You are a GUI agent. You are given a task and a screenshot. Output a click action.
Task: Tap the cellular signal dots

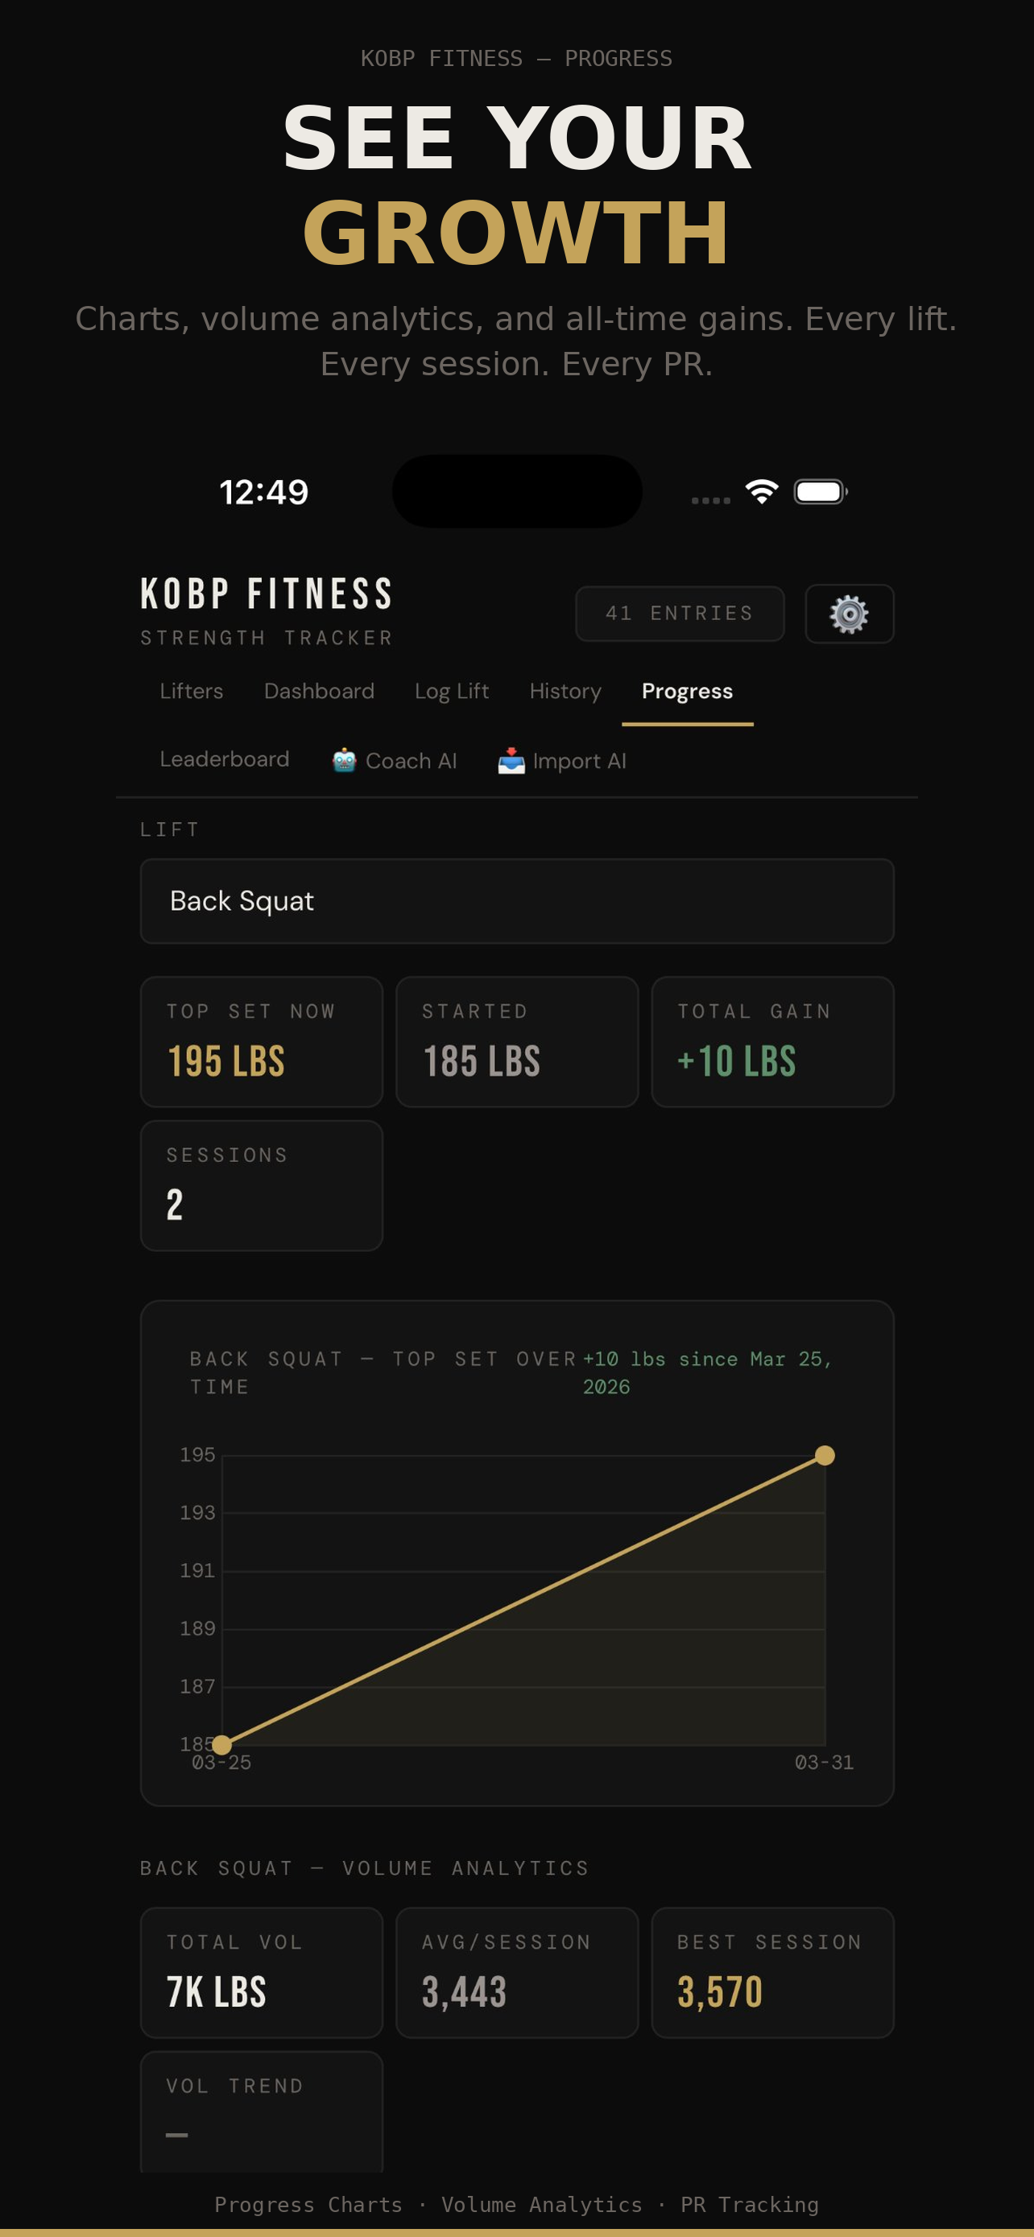(711, 500)
